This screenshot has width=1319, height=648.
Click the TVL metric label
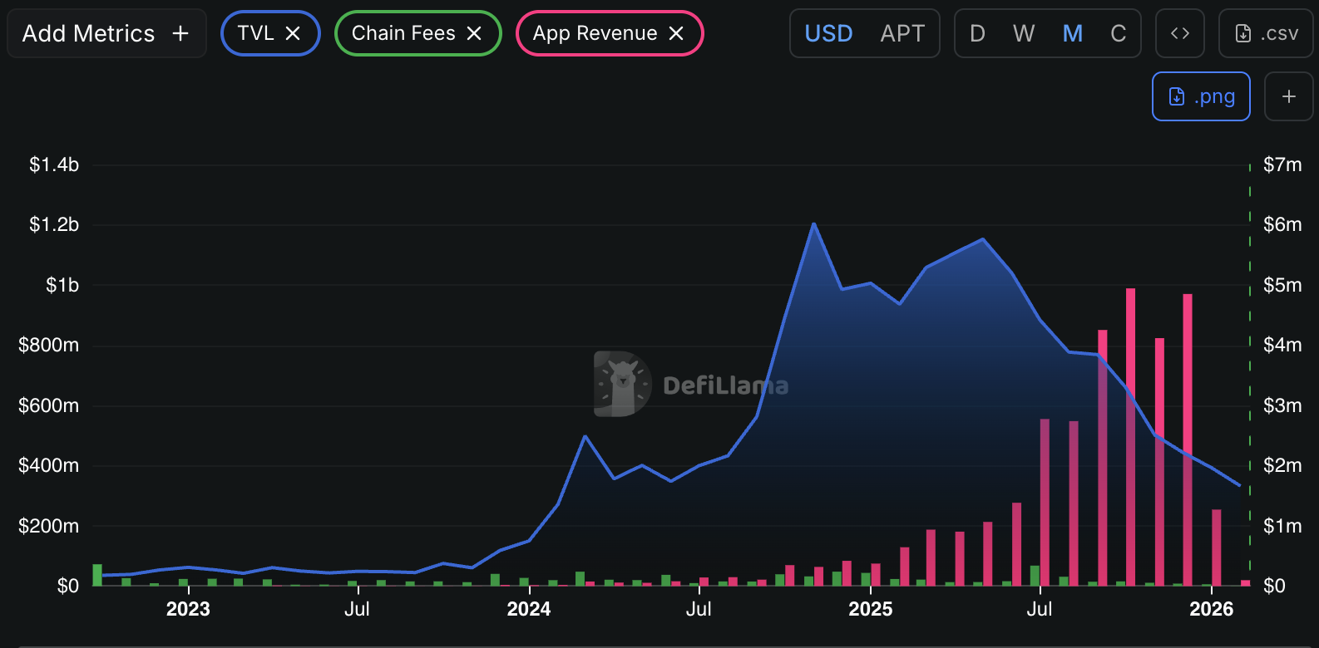coord(255,33)
